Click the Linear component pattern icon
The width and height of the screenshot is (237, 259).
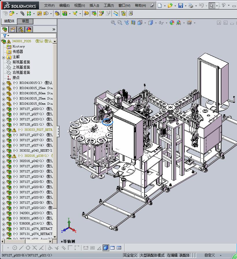[29, 13]
